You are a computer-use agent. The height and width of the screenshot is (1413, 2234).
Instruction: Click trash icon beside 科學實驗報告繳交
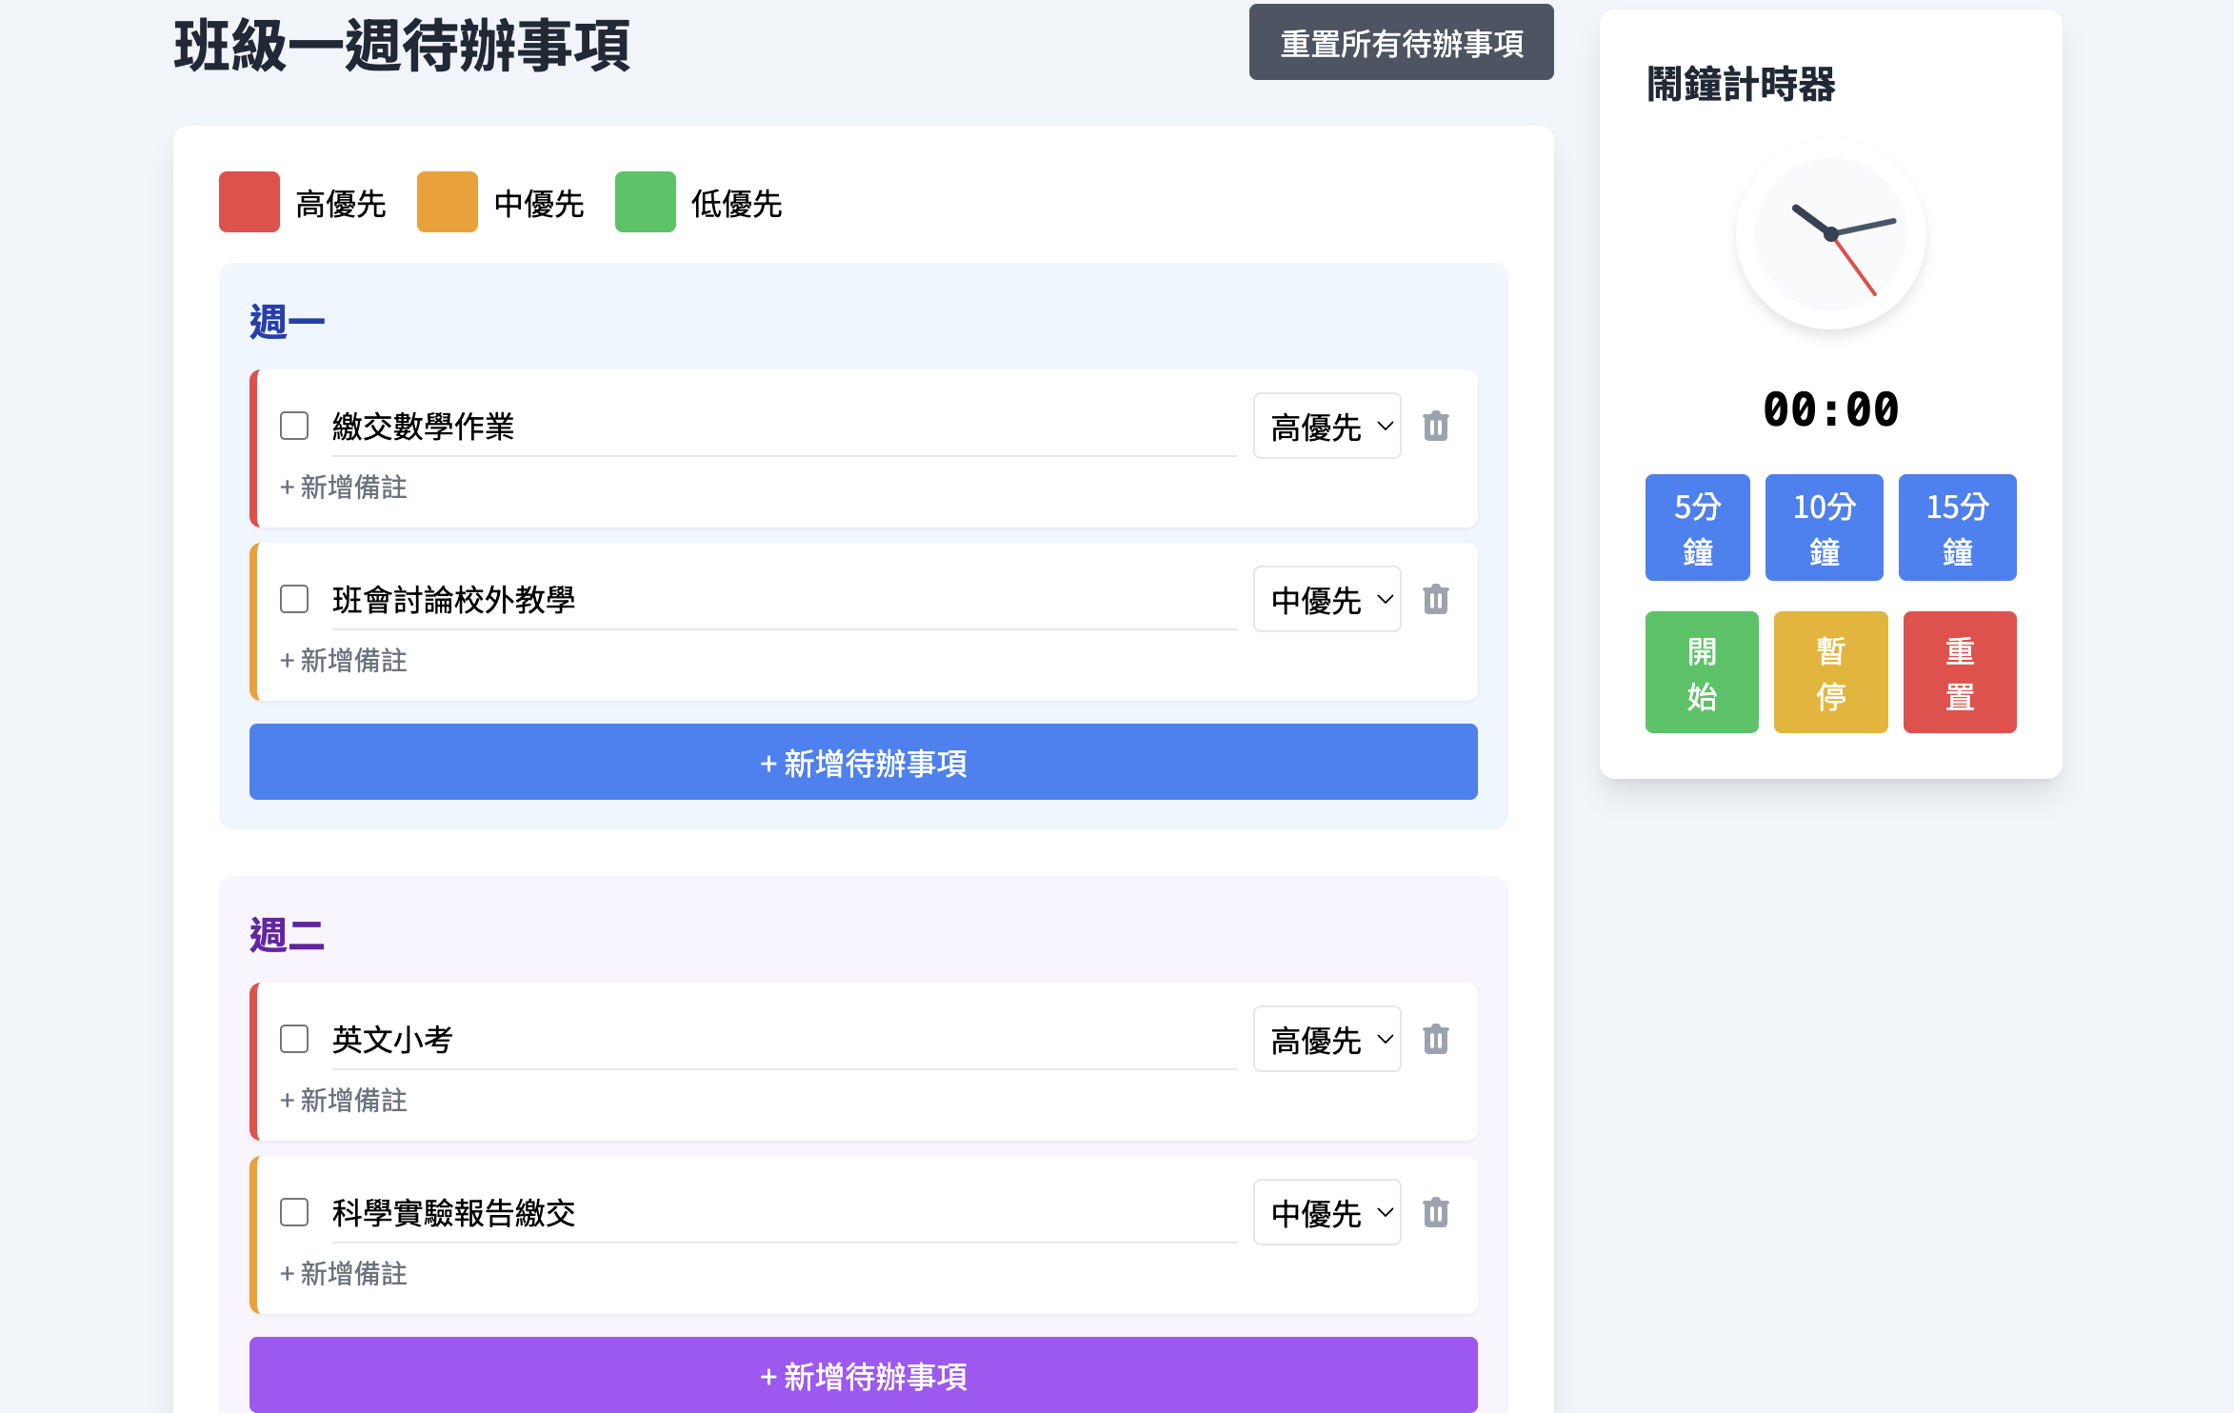point(1435,1212)
